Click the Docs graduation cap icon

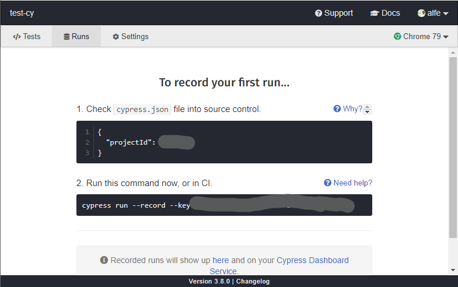375,13
